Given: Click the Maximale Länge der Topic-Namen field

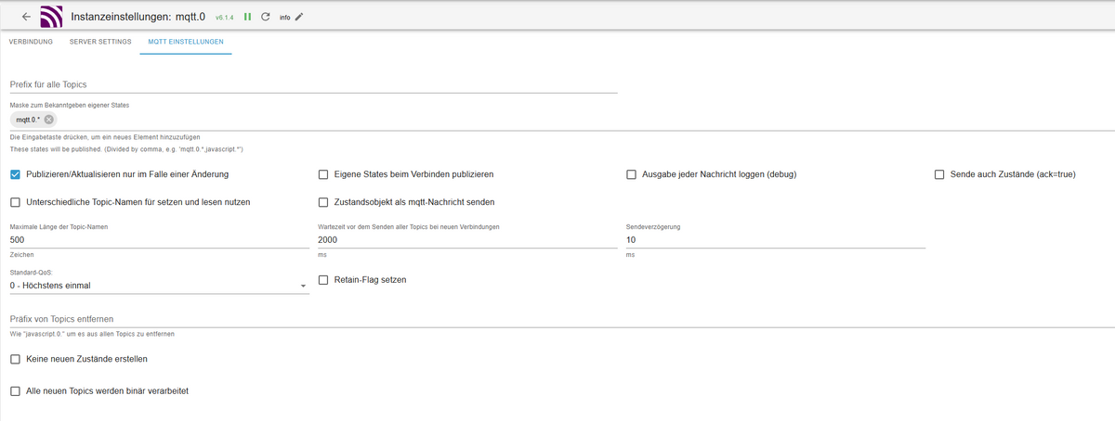Looking at the screenshot, I should point(159,240).
